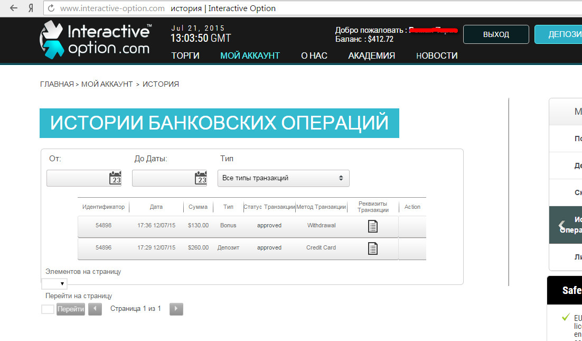Focus the go-to-page number field
Viewport: 582px width, 341px height.
click(48, 309)
